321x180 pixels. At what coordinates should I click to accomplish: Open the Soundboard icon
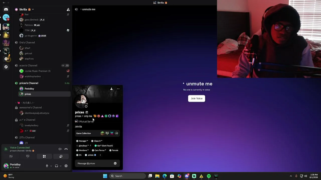click(61, 156)
